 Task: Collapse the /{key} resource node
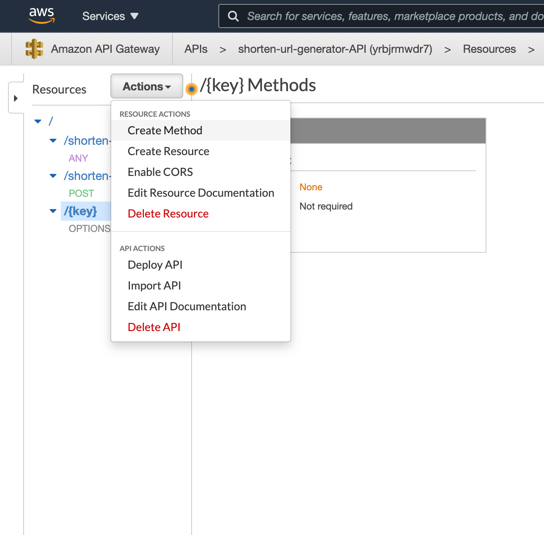coord(53,211)
